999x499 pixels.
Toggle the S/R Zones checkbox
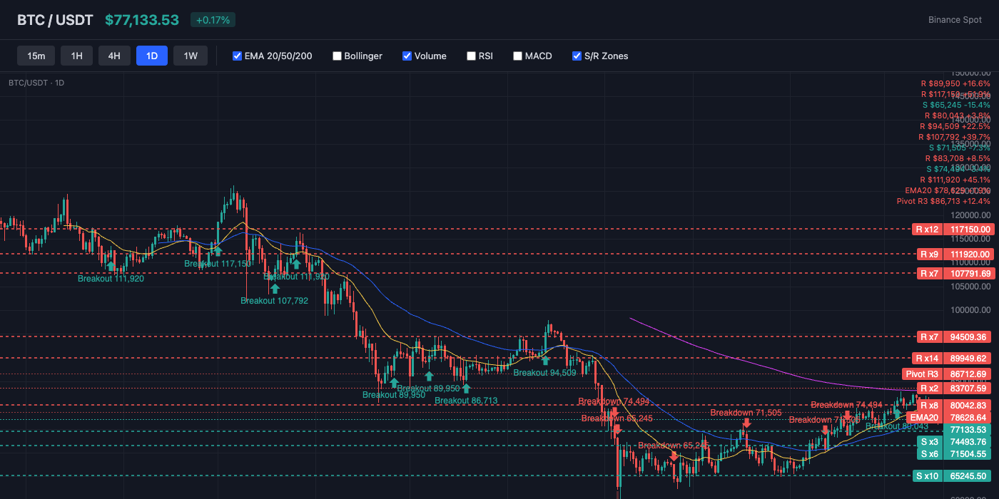click(577, 56)
